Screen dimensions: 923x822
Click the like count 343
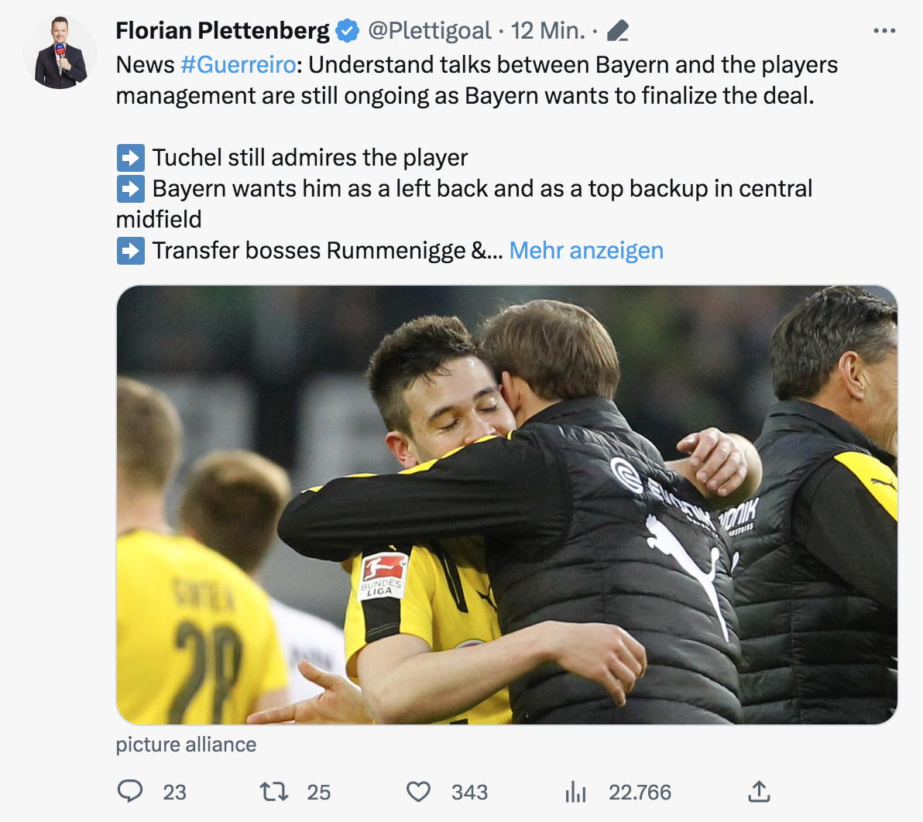pyautogui.click(x=469, y=792)
